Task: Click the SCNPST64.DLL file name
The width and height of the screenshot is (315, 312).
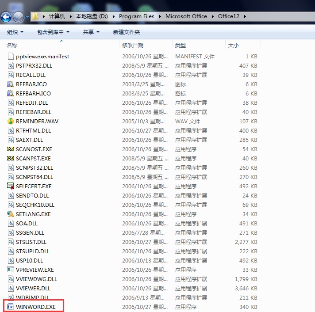Action: [35, 177]
